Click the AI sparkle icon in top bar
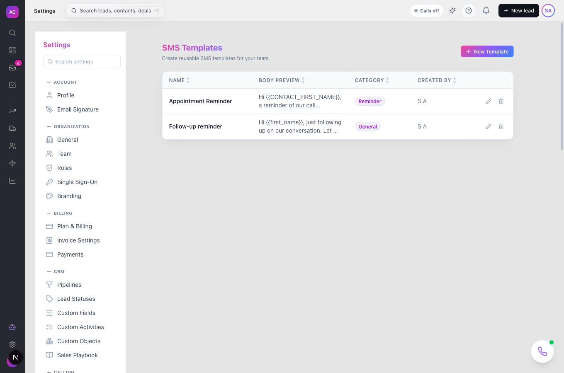Image resolution: width=564 pixels, height=373 pixels. [452, 11]
